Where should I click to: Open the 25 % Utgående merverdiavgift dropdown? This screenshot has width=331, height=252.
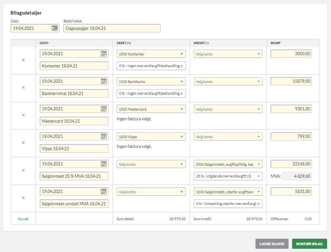[x=228, y=176]
